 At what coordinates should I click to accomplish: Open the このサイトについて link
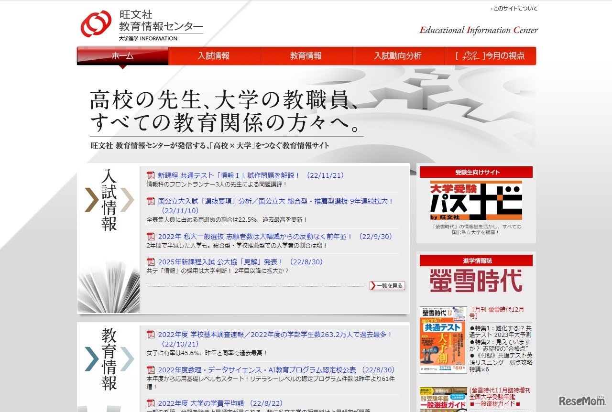point(515,9)
